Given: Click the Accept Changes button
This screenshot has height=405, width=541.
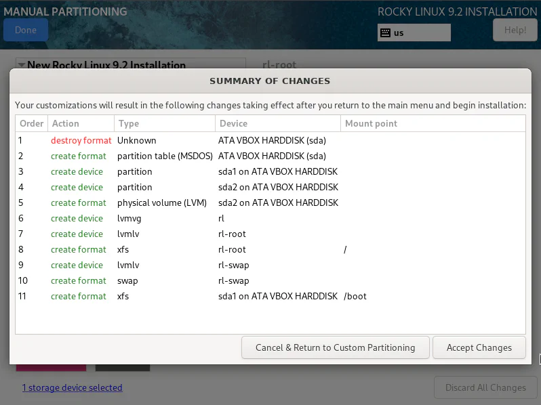Looking at the screenshot, I should pyautogui.click(x=479, y=347).
